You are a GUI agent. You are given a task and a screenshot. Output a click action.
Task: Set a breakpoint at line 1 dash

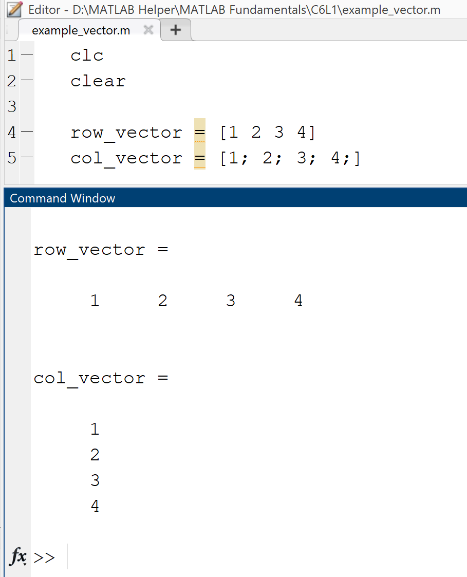[x=27, y=54]
